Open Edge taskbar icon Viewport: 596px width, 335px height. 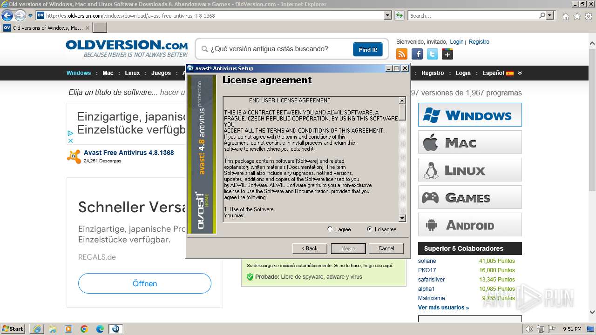pos(100,329)
